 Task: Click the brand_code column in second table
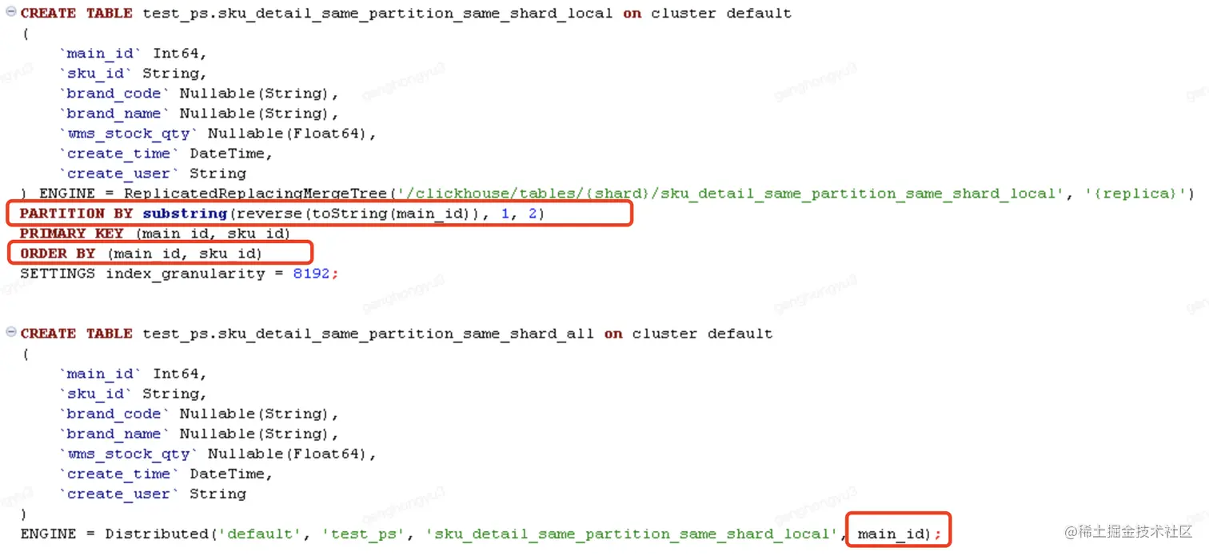tap(114, 414)
